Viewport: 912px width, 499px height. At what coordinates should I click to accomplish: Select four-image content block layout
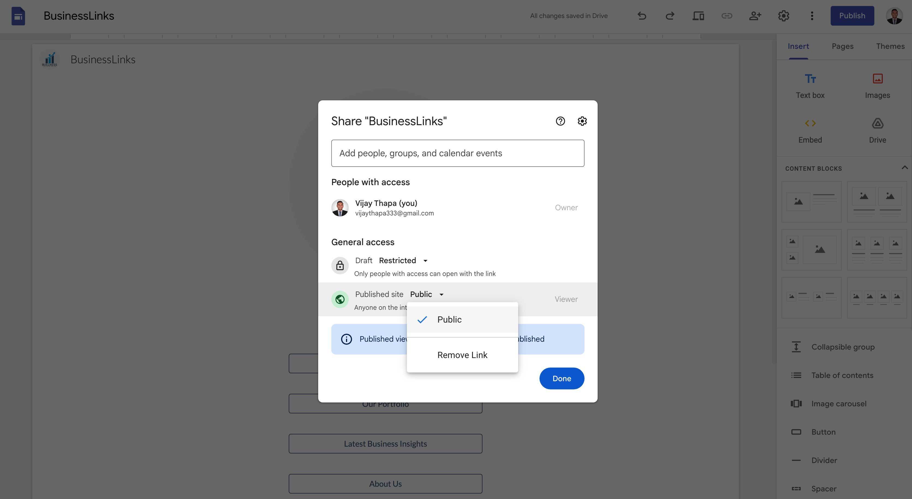coord(877,297)
